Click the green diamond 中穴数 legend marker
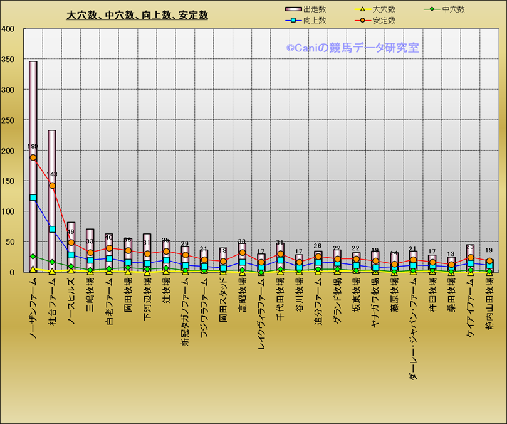 coord(431,9)
